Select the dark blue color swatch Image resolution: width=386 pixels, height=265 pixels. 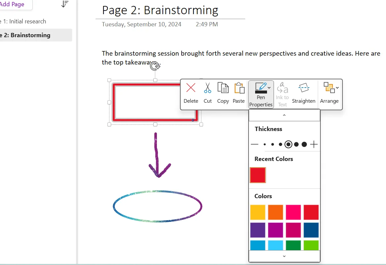(x=311, y=230)
